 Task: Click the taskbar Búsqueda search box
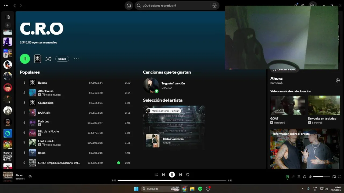[x=160, y=189]
